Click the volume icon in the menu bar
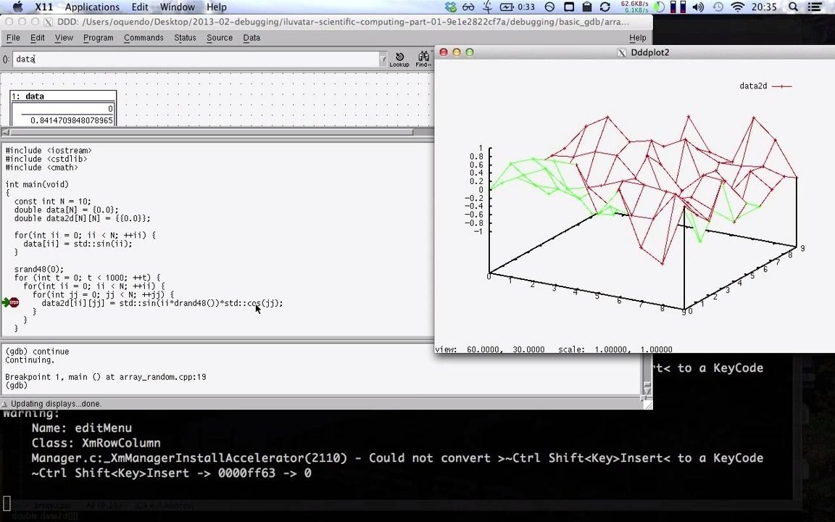The height and width of the screenshot is (522, 835). tap(698, 7)
